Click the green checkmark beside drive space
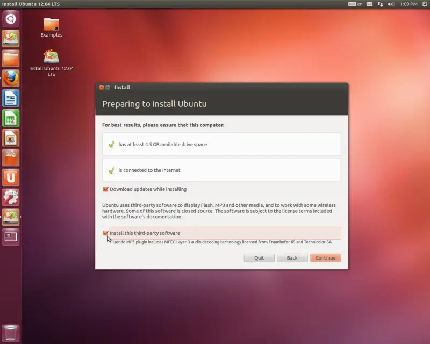 [111, 144]
